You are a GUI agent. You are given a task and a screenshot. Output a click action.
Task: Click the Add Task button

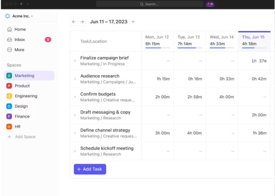click(90, 169)
